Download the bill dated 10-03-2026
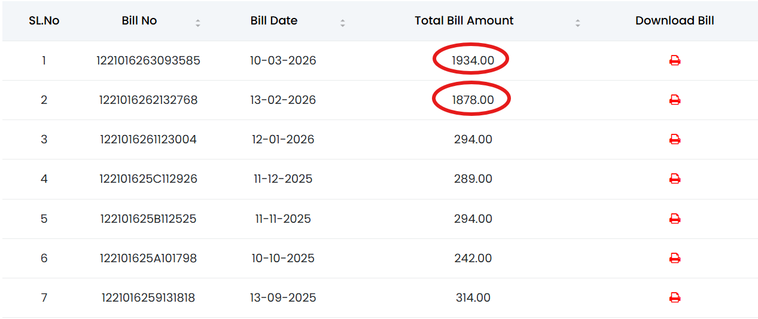 click(x=675, y=60)
